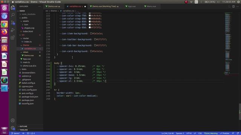Open Ubuntu Software from the dock
Viewport: 241px width, 135px height.
(x=4, y=48)
